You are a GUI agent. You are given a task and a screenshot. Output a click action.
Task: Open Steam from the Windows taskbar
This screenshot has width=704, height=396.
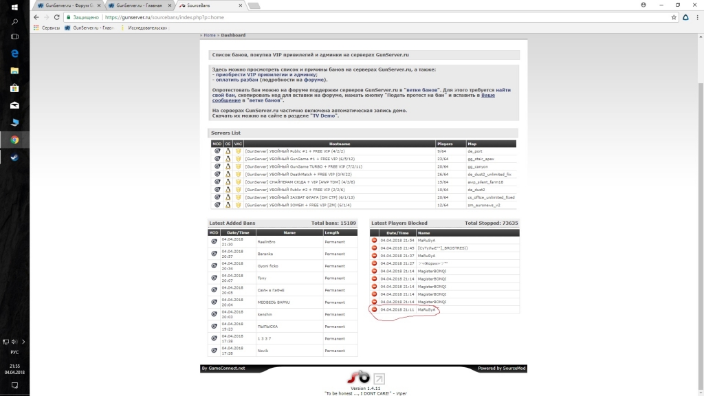click(x=14, y=157)
